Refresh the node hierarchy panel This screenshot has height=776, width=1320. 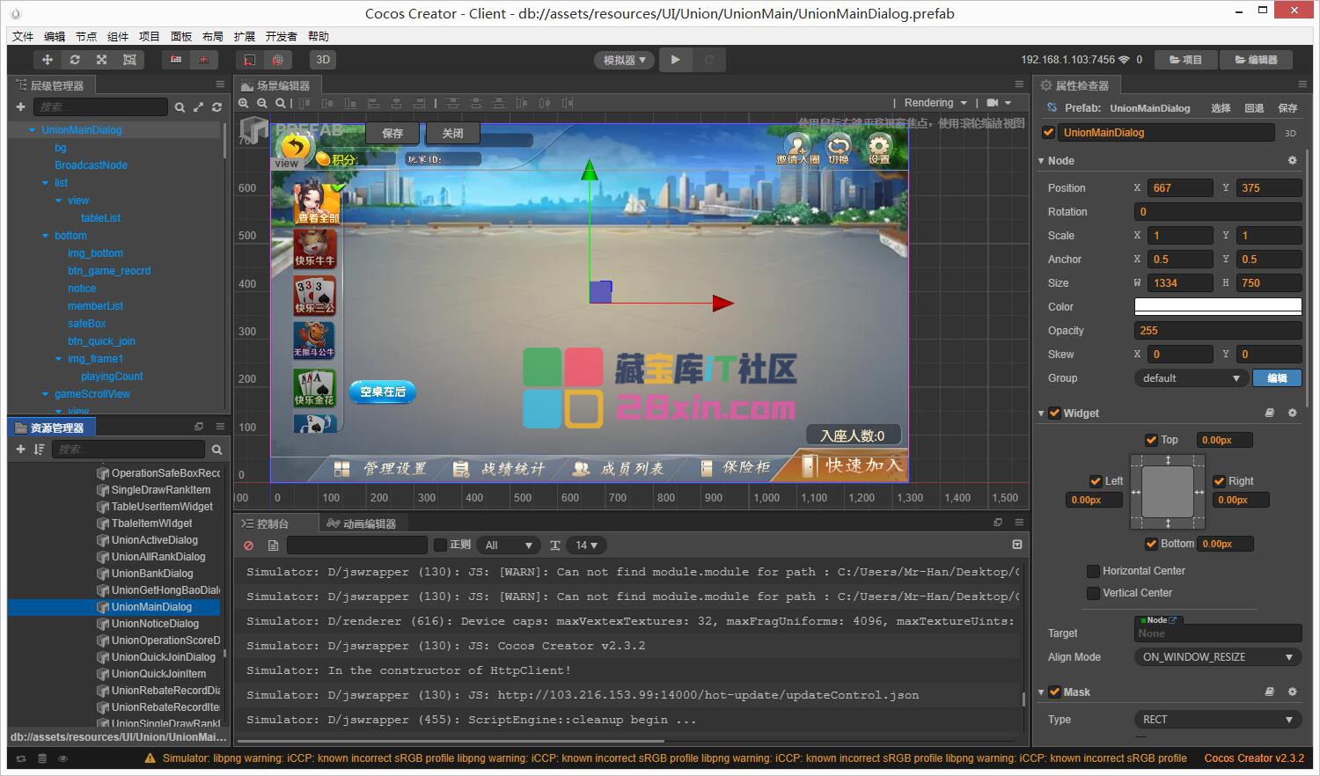(216, 107)
